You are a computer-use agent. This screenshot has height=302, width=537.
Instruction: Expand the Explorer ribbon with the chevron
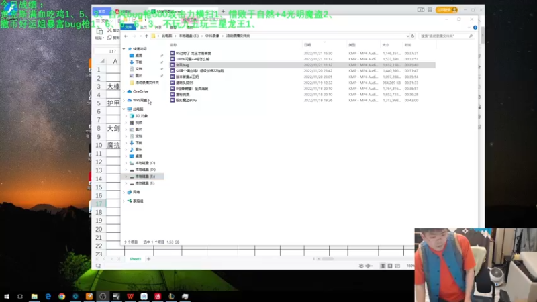[x=469, y=28]
